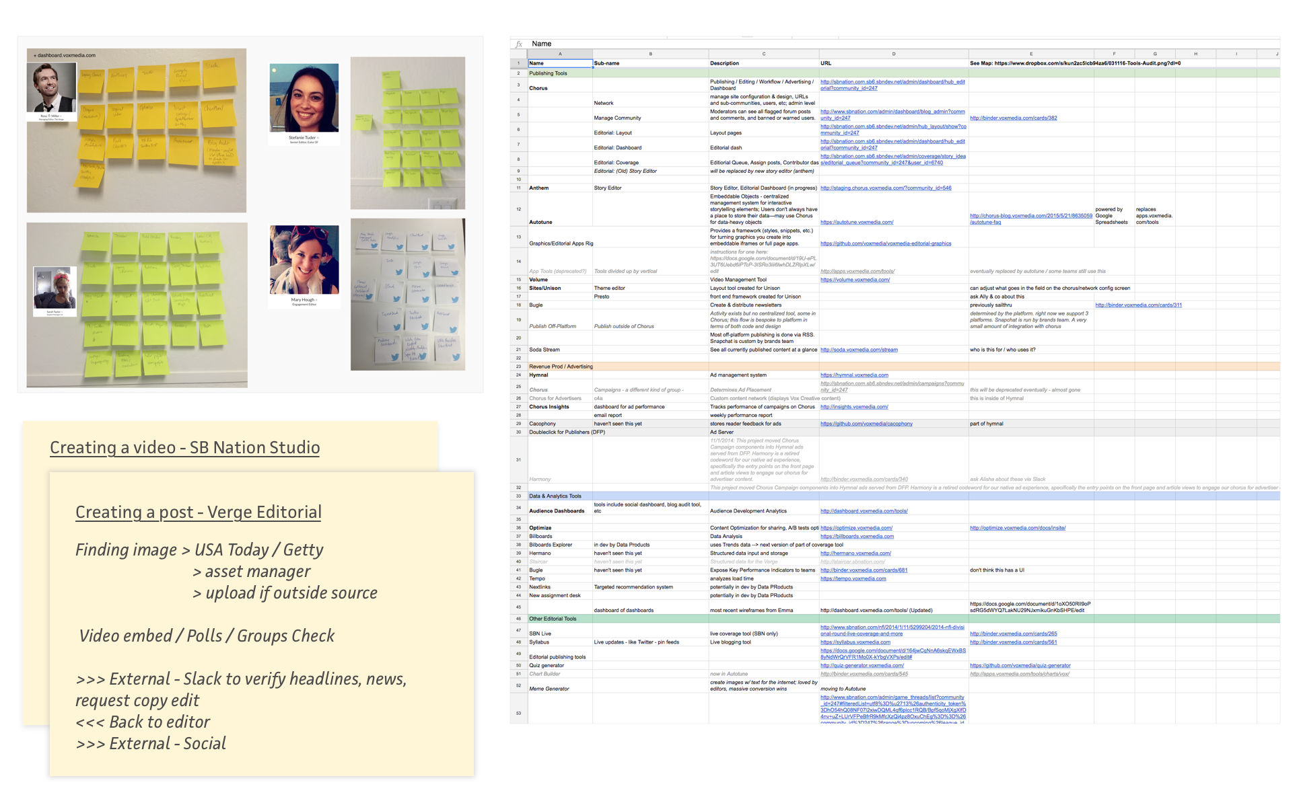Select the 'Autotune' name cell
This screenshot has height=803, width=1295.
point(560,210)
